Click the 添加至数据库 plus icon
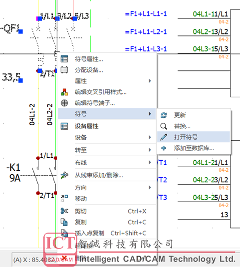The height and width of the screenshot is (267, 240). (164, 148)
